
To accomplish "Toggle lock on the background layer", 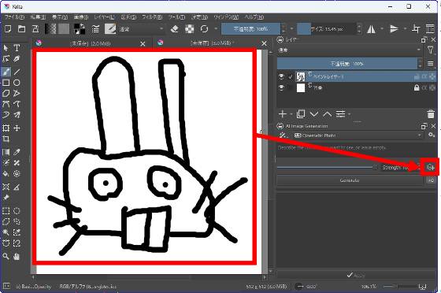I will click(417, 87).
